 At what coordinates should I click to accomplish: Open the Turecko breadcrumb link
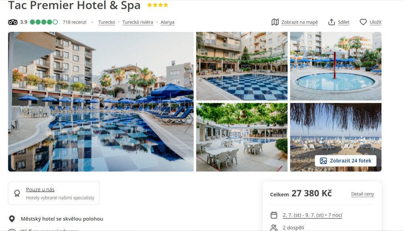107,22
